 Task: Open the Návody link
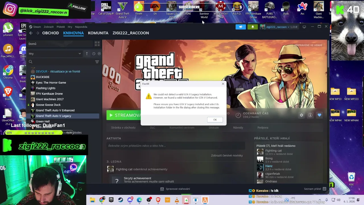pyautogui.click(x=238, y=128)
